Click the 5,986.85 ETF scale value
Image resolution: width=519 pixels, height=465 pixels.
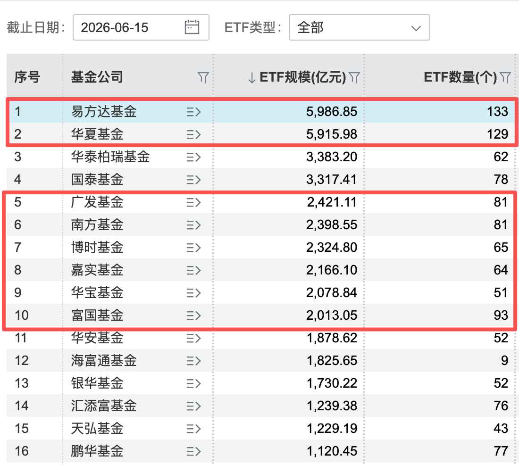tap(332, 111)
